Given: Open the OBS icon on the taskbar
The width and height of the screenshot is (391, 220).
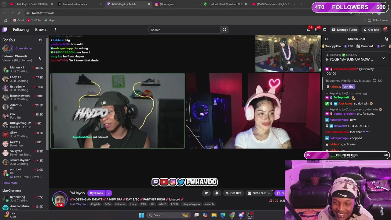Looking at the screenshot, I should click(x=250, y=215).
